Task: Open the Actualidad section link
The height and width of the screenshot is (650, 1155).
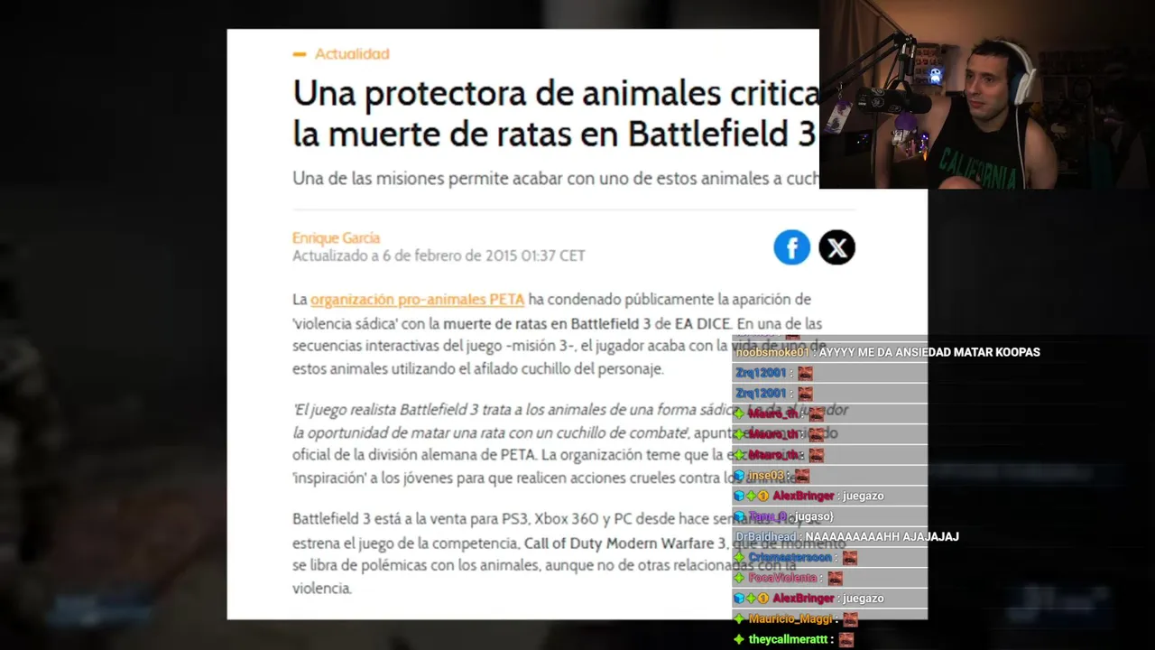Action: [x=352, y=54]
